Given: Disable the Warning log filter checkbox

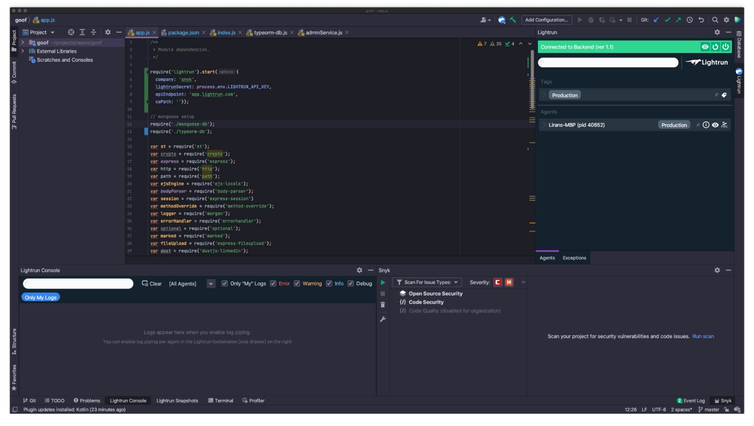Looking at the screenshot, I should pyautogui.click(x=297, y=283).
